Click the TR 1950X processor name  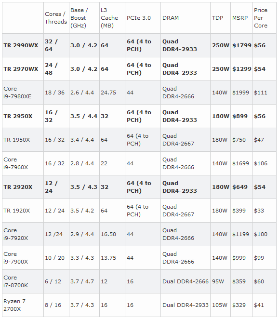17,140
